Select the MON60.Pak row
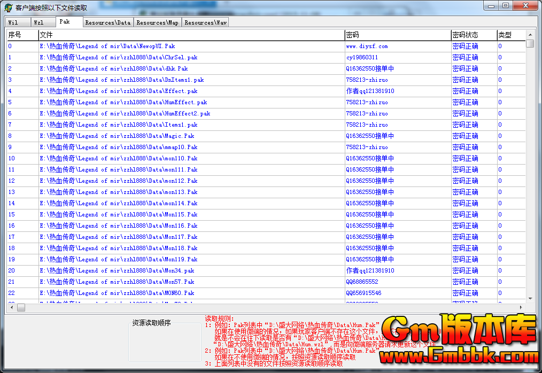The width and height of the screenshot is (542, 373). pyautogui.click(x=117, y=293)
